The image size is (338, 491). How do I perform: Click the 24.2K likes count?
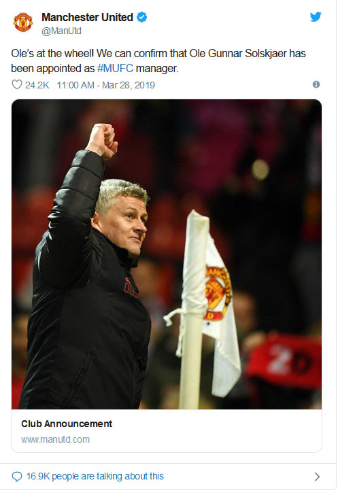click(37, 85)
